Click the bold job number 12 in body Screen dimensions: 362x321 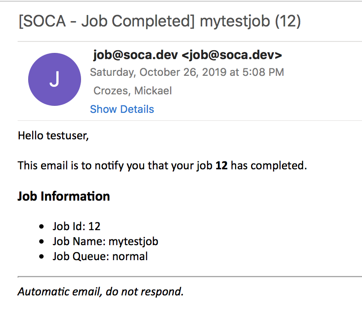click(222, 166)
